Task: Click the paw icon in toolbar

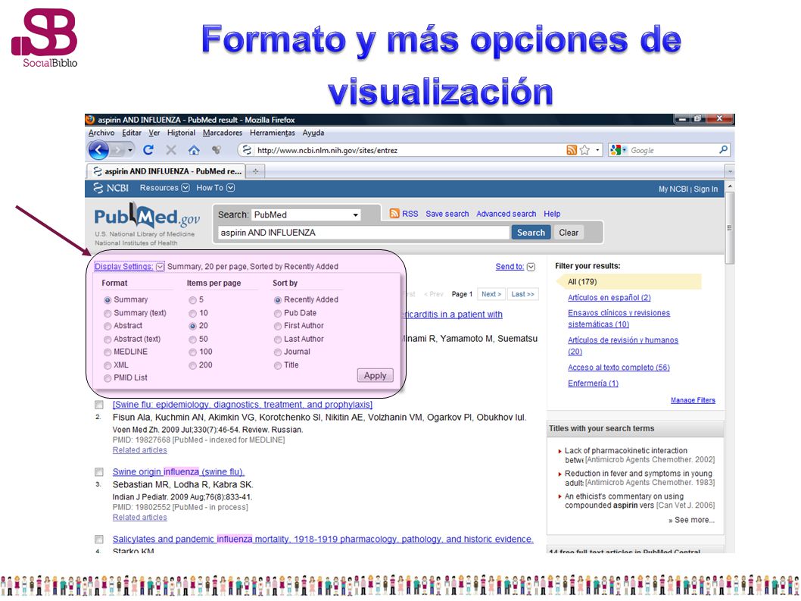Action: click(x=217, y=150)
